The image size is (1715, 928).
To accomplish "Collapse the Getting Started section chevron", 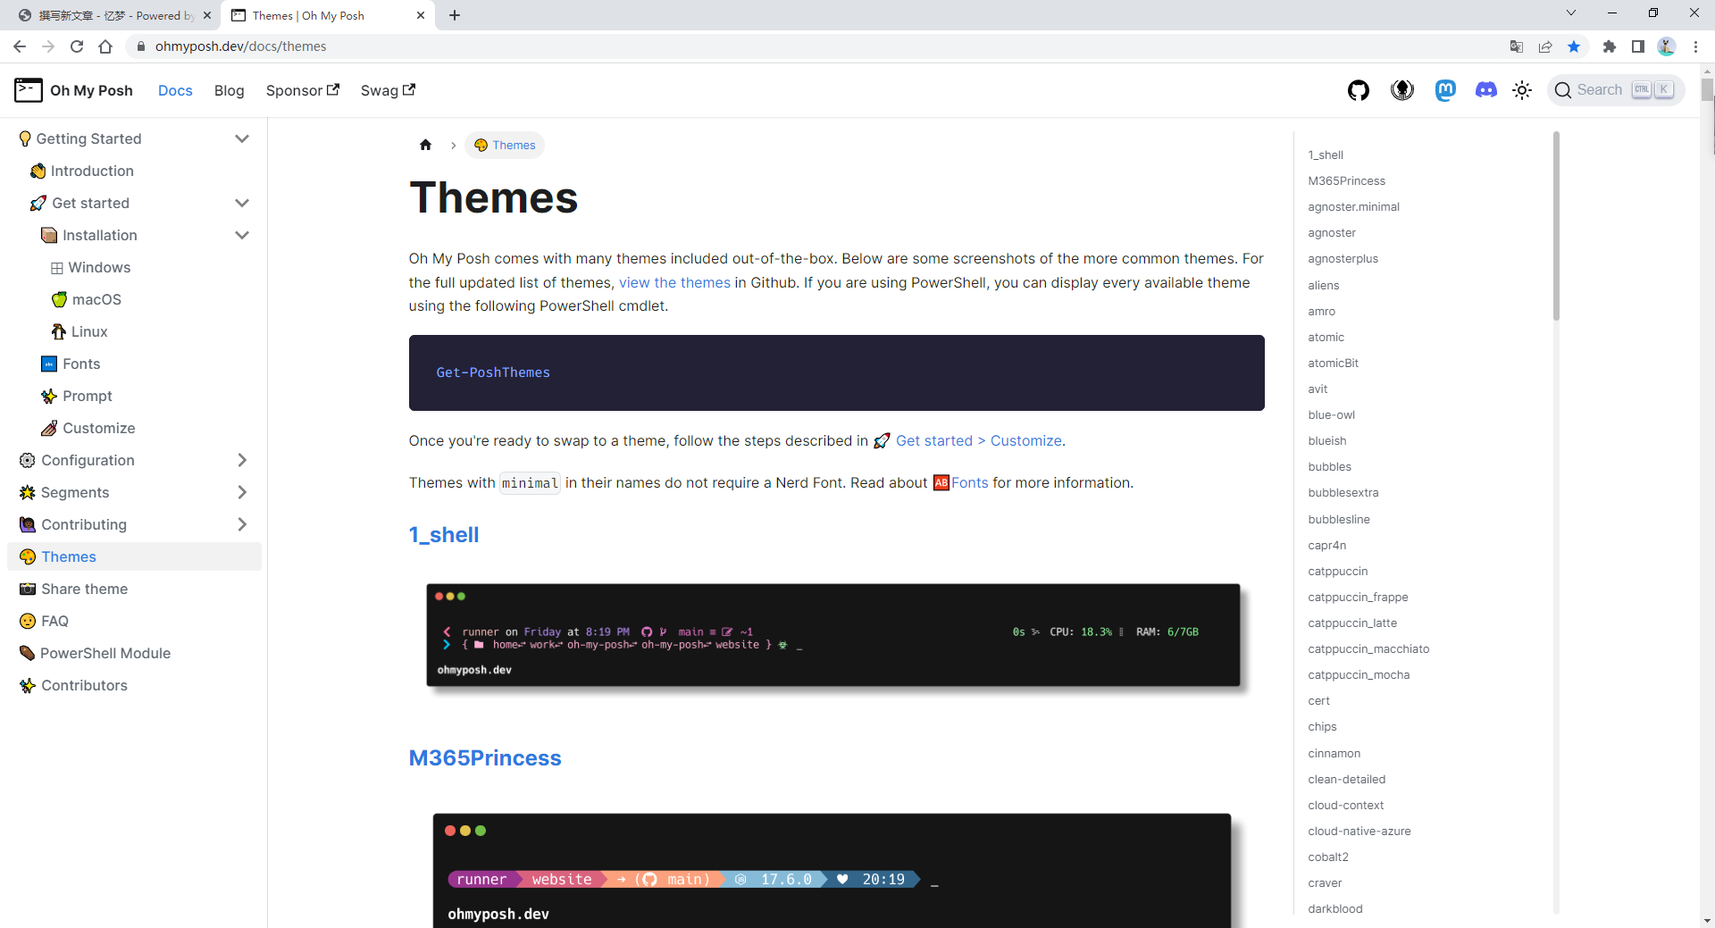I will [x=242, y=138].
